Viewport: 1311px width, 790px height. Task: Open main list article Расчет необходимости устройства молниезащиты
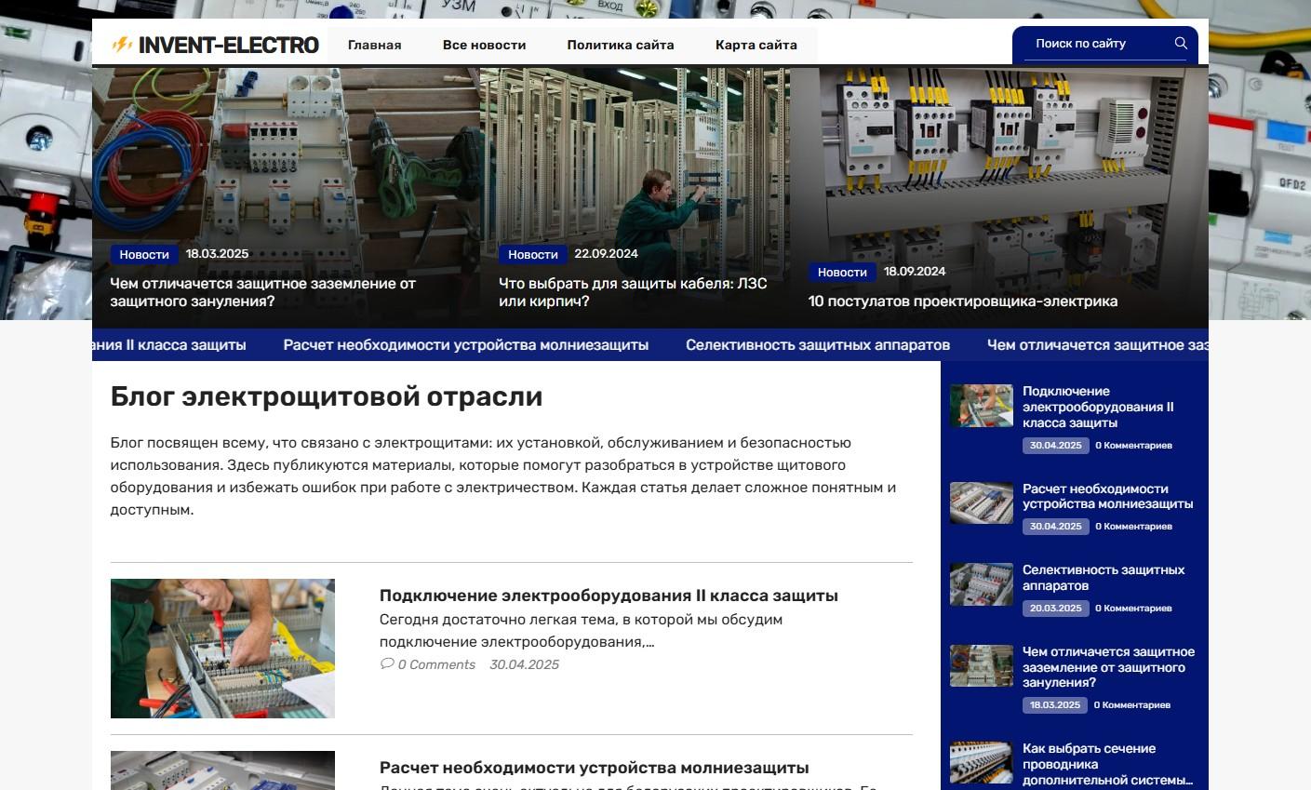pyautogui.click(x=594, y=768)
